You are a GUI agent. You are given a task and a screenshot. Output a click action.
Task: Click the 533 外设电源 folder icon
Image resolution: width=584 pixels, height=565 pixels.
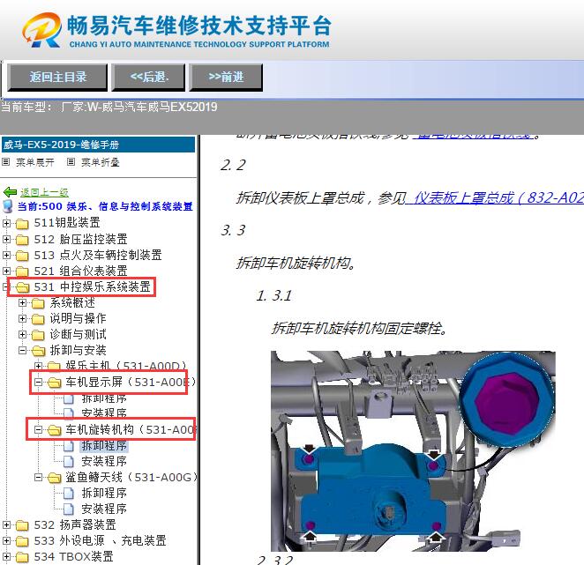(x=22, y=541)
